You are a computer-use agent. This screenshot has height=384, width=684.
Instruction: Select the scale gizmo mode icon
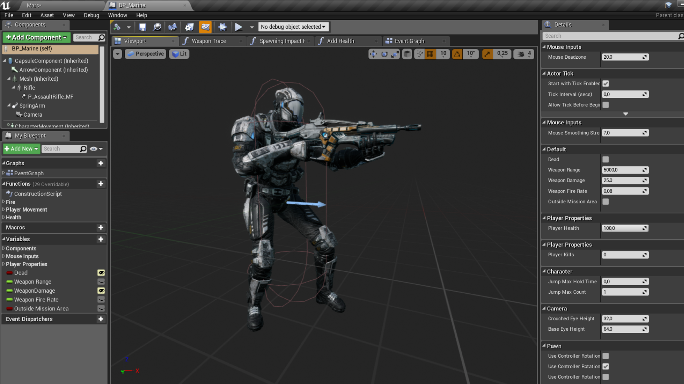point(395,54)
